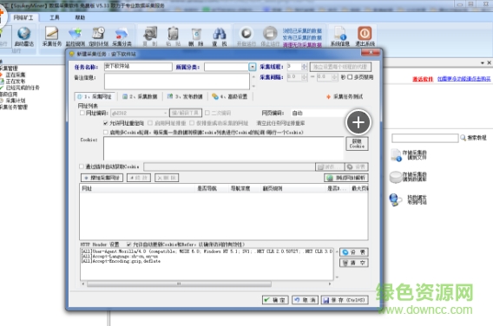
Task: Click the HTTP header box scroll-right arrow
Action: pyautogui.click(x=330, y=284)
